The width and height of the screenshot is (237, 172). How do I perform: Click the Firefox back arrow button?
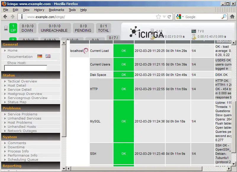point(5,17)
